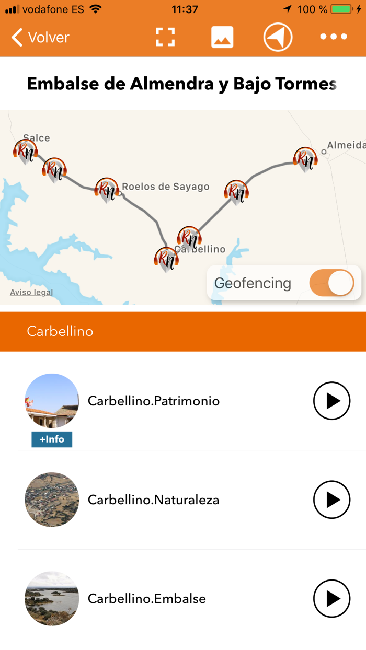Disable the Geofencing switch
The height and width of the screenshot is (650, 366).
[x=331, y=283]
